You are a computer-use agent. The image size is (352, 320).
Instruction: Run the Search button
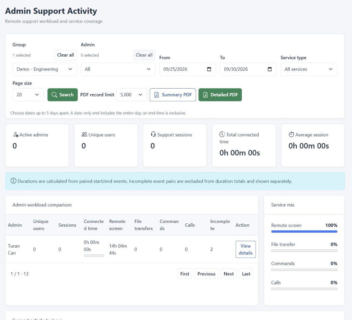(x=63, y=95)
